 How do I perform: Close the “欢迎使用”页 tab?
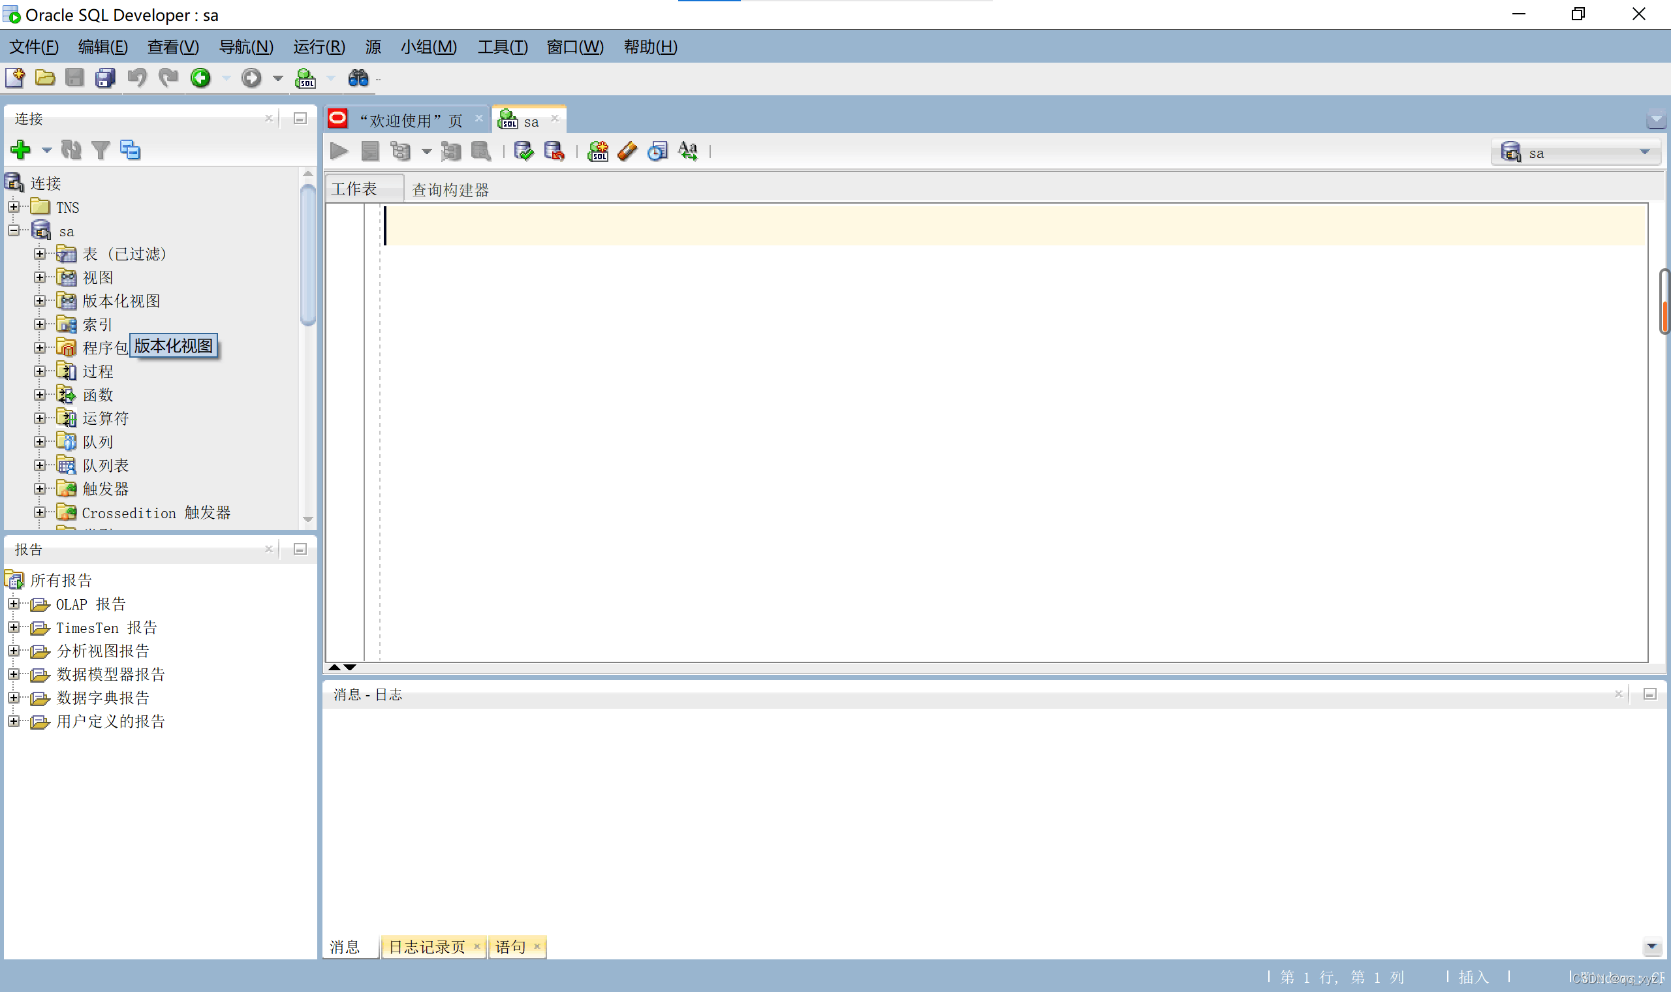(478, 119)
